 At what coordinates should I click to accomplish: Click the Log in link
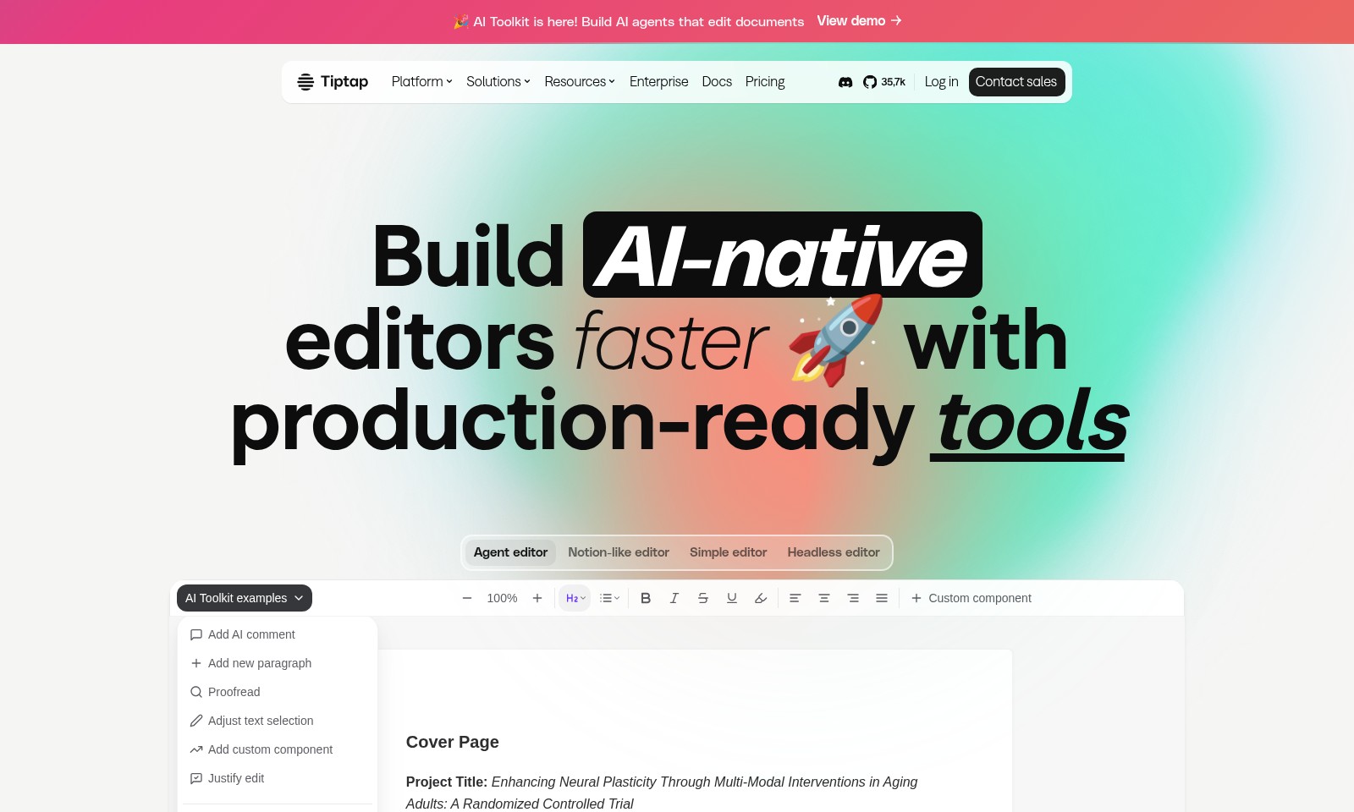point(941,82)
